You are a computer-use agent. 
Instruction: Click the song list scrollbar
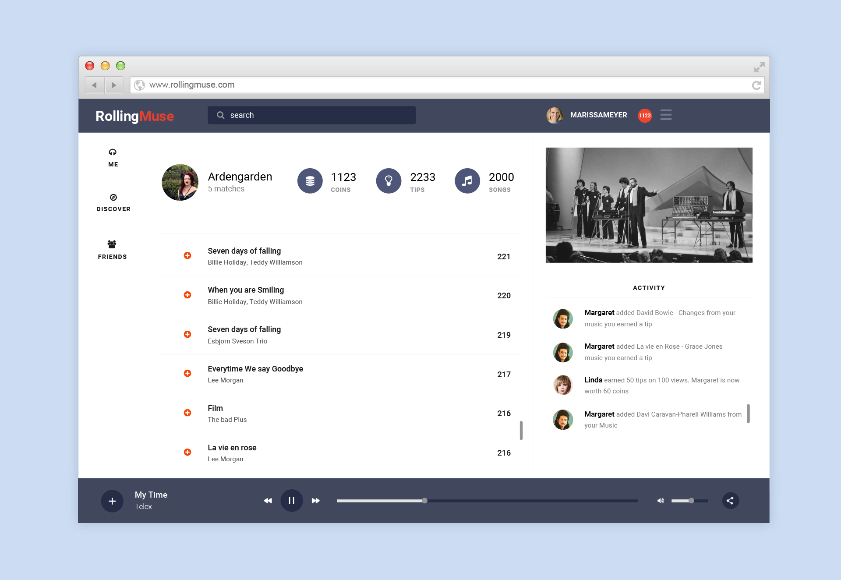pyautogui.click(x=521, y=430)
